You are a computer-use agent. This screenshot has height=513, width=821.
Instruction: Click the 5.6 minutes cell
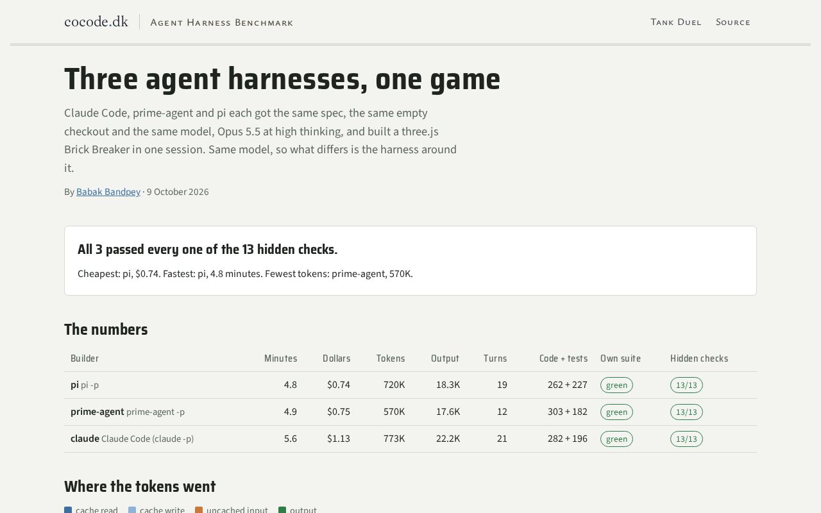click(291, 439)
